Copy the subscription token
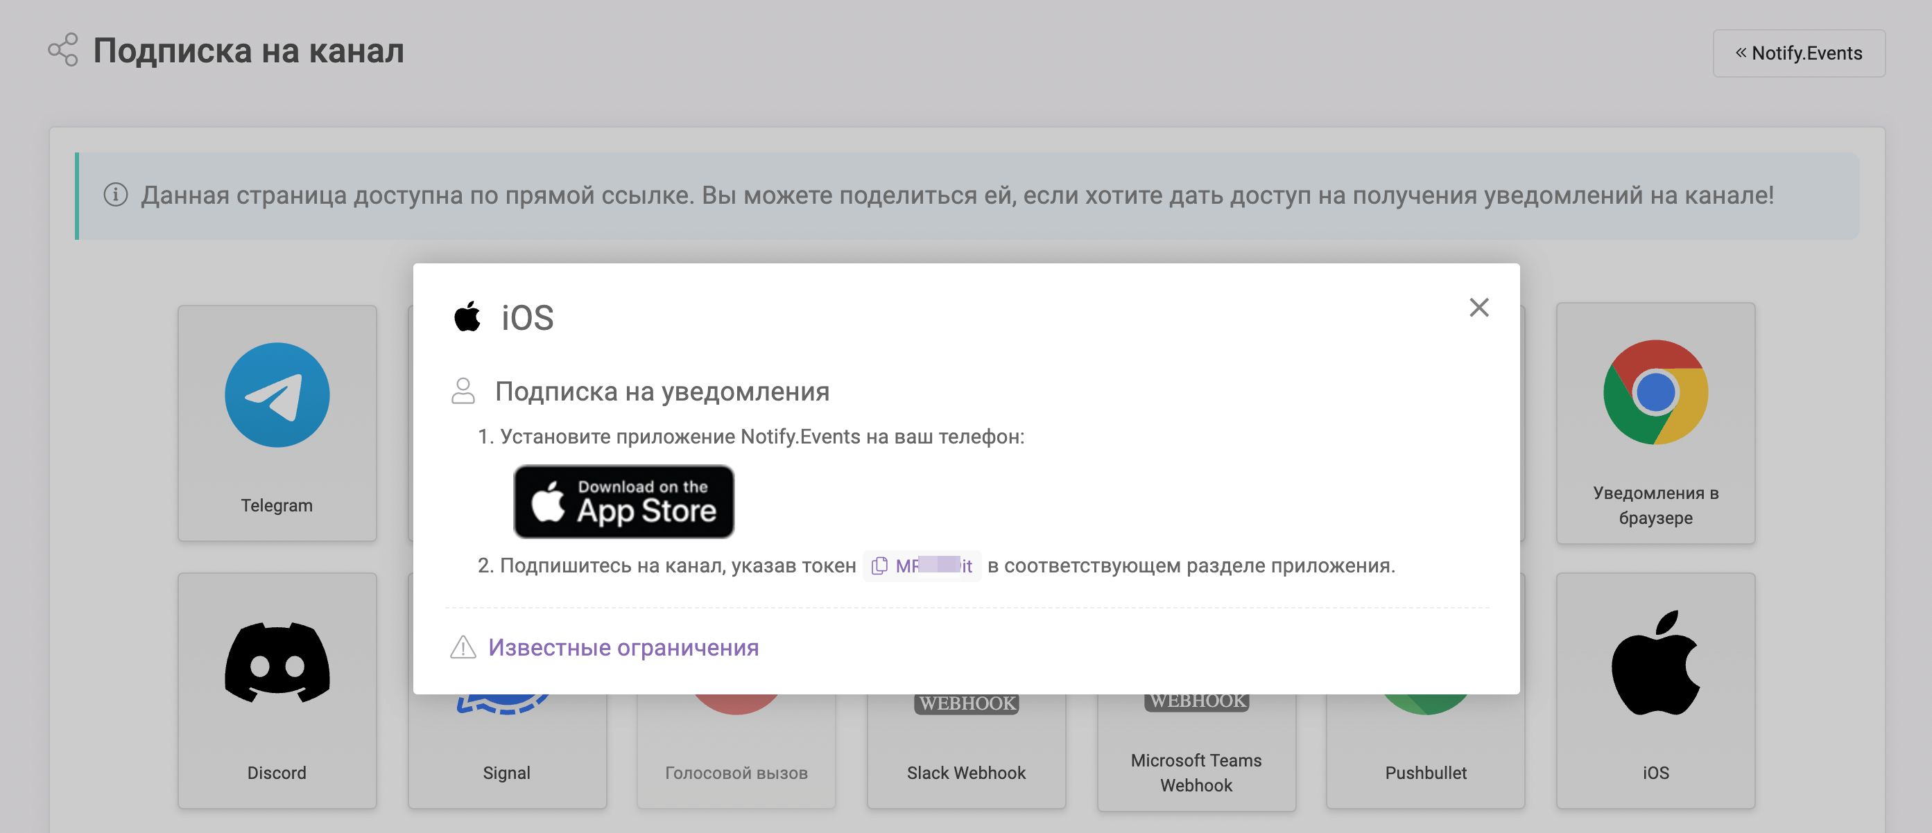Viewport: 1932px width, 833px height. 922,565
